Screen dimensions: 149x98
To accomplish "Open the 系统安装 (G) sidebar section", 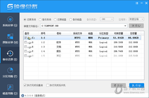I will 10,22.
